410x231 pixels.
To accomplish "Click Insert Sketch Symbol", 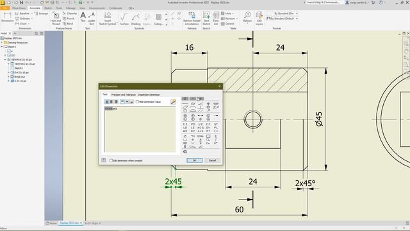I will pos(108,19).
